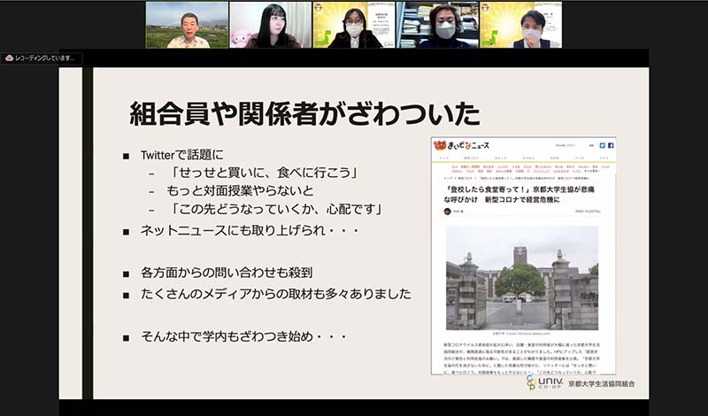
Task: Click the '京都大学生活協同組合' text at slide bottom
Action: (x=601, y=385)
